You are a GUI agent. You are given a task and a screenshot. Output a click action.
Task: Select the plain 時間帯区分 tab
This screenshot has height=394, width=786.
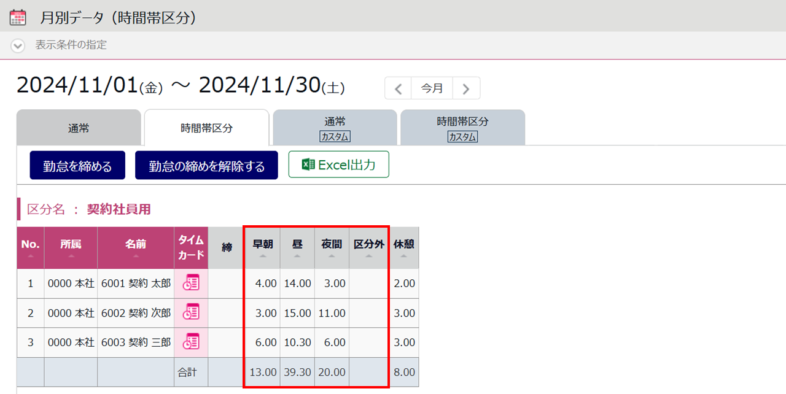206,128
